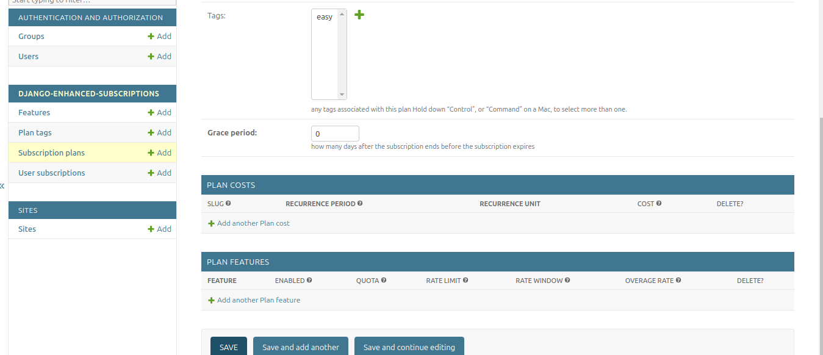Click help icon beside RATE WINDOW
Viewport: 823px width, 355px height.
(x=567, y=280)
